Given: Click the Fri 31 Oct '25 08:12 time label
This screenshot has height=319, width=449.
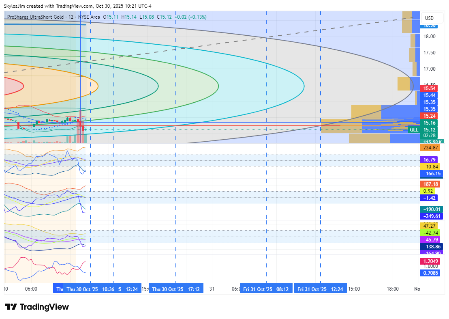Looking at the screenshot, I should click(x=266, y=289).
